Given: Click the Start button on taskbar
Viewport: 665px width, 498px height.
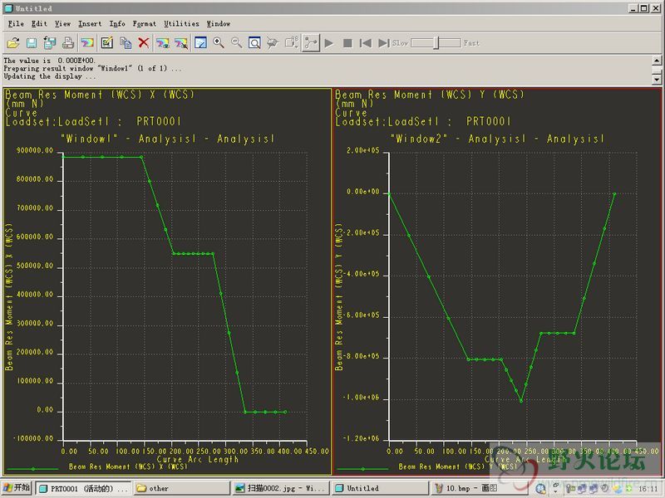Looking at the screenshot, I should 17,488.
